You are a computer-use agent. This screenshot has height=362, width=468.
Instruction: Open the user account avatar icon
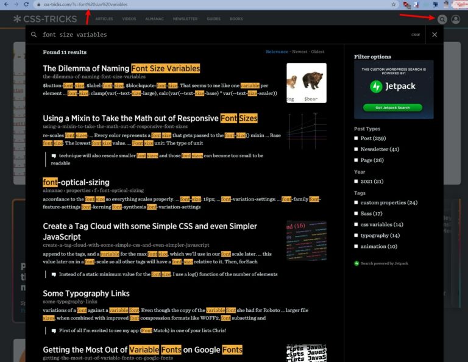tap(455, 20)
